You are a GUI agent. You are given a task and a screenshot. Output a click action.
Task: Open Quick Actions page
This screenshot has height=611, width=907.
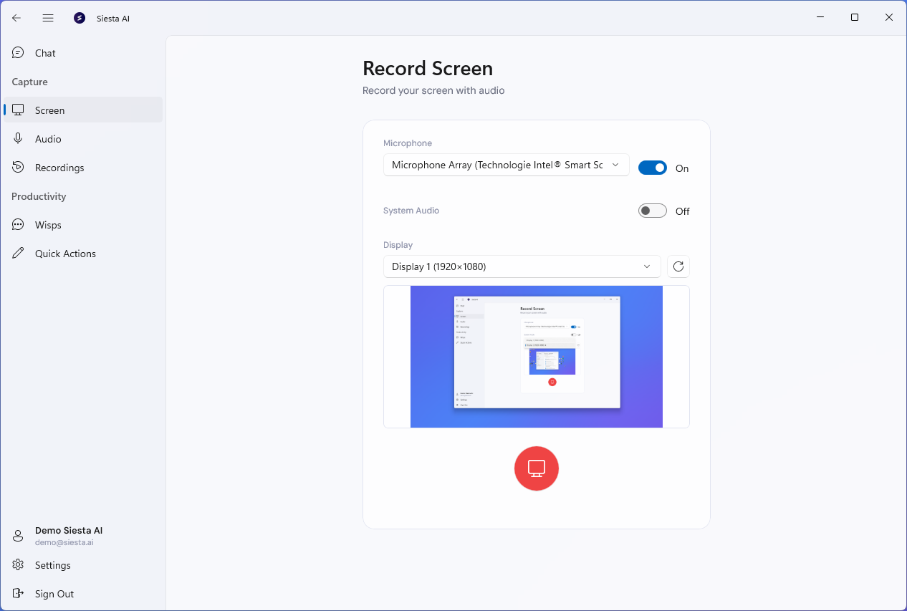tap(83, 254)
